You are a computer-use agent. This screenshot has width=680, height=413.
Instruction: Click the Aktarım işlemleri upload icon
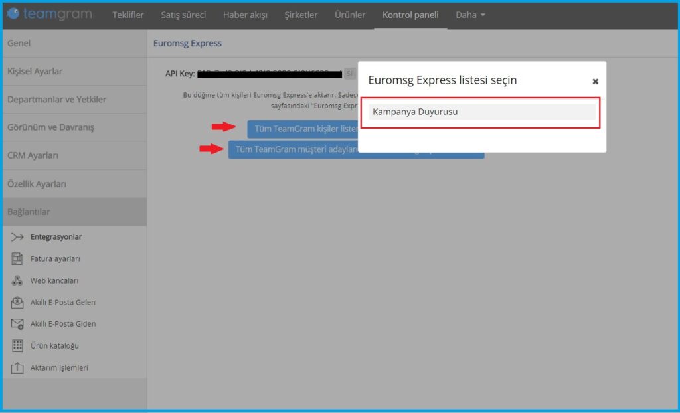17,367
